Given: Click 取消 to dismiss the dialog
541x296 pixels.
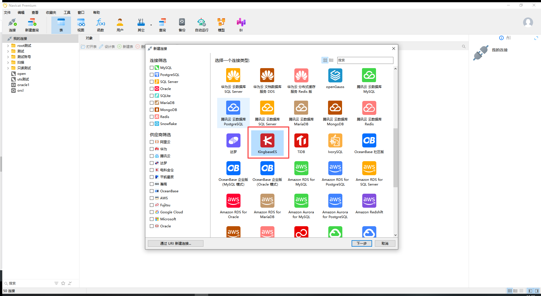Looking at the screenshot, I should click(385, 243).
